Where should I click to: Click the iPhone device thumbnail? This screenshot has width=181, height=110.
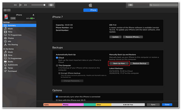coord(6,17)
